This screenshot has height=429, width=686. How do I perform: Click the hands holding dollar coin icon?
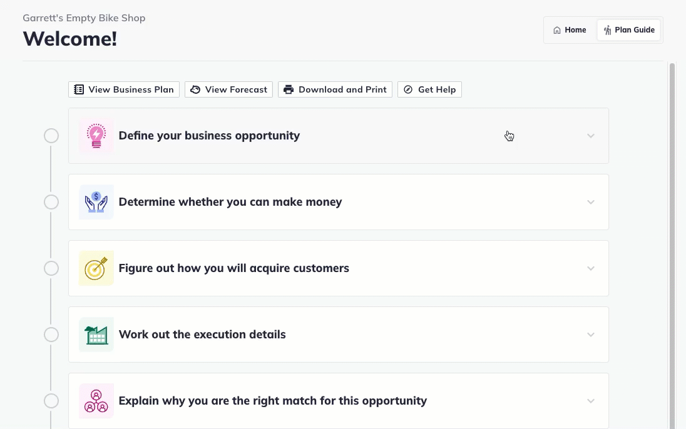click(96, 202)
